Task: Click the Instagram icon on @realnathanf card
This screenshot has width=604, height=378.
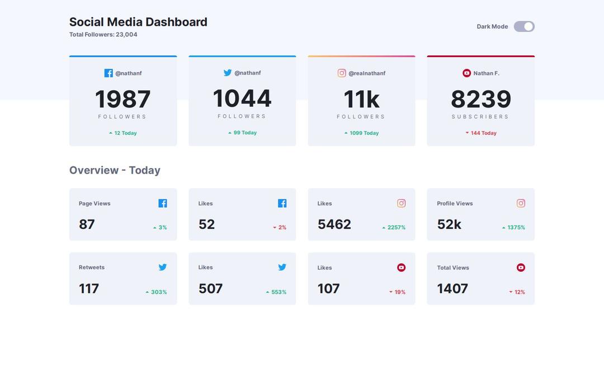Action: point(342,73)
